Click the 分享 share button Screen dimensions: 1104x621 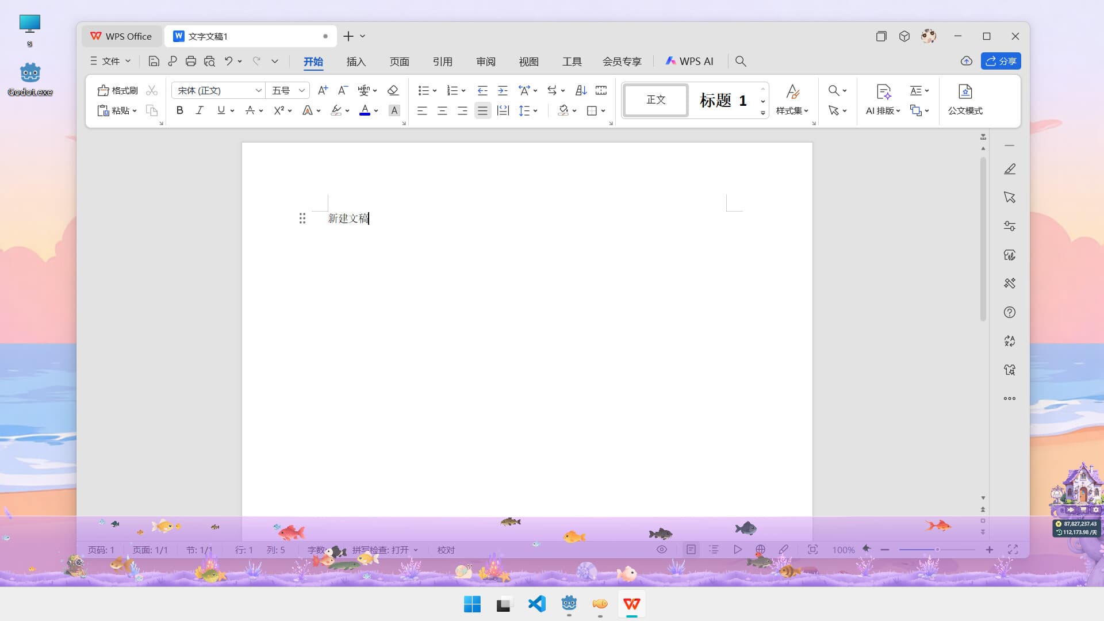(1002, 61)
